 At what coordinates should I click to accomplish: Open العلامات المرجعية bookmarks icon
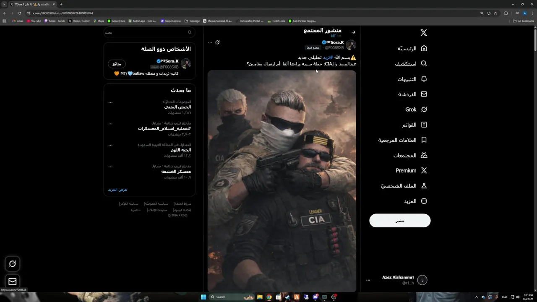pos(424,140)
